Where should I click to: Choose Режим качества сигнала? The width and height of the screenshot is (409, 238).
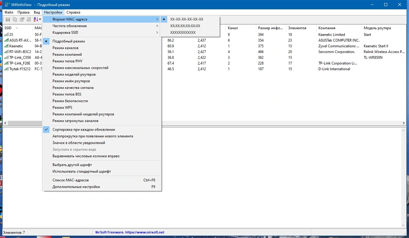click(102, 88)
